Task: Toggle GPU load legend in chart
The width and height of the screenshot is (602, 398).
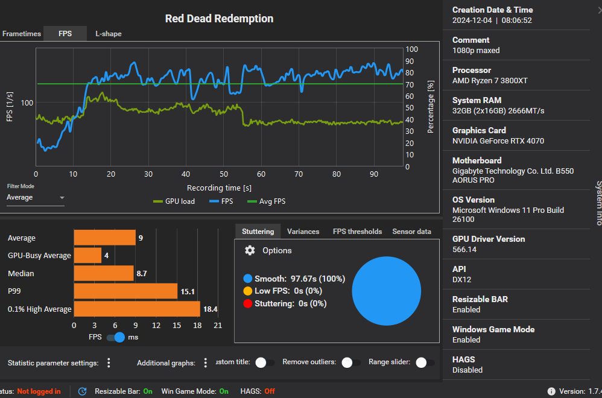Action: (174, 201)
